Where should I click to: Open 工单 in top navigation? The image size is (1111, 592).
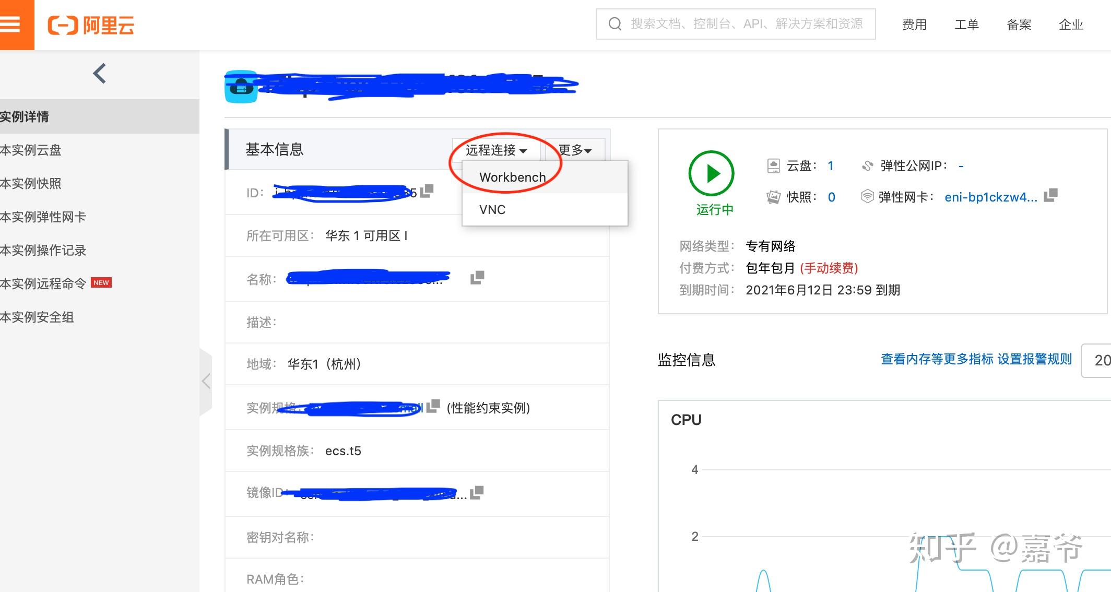tap(966, 25)
